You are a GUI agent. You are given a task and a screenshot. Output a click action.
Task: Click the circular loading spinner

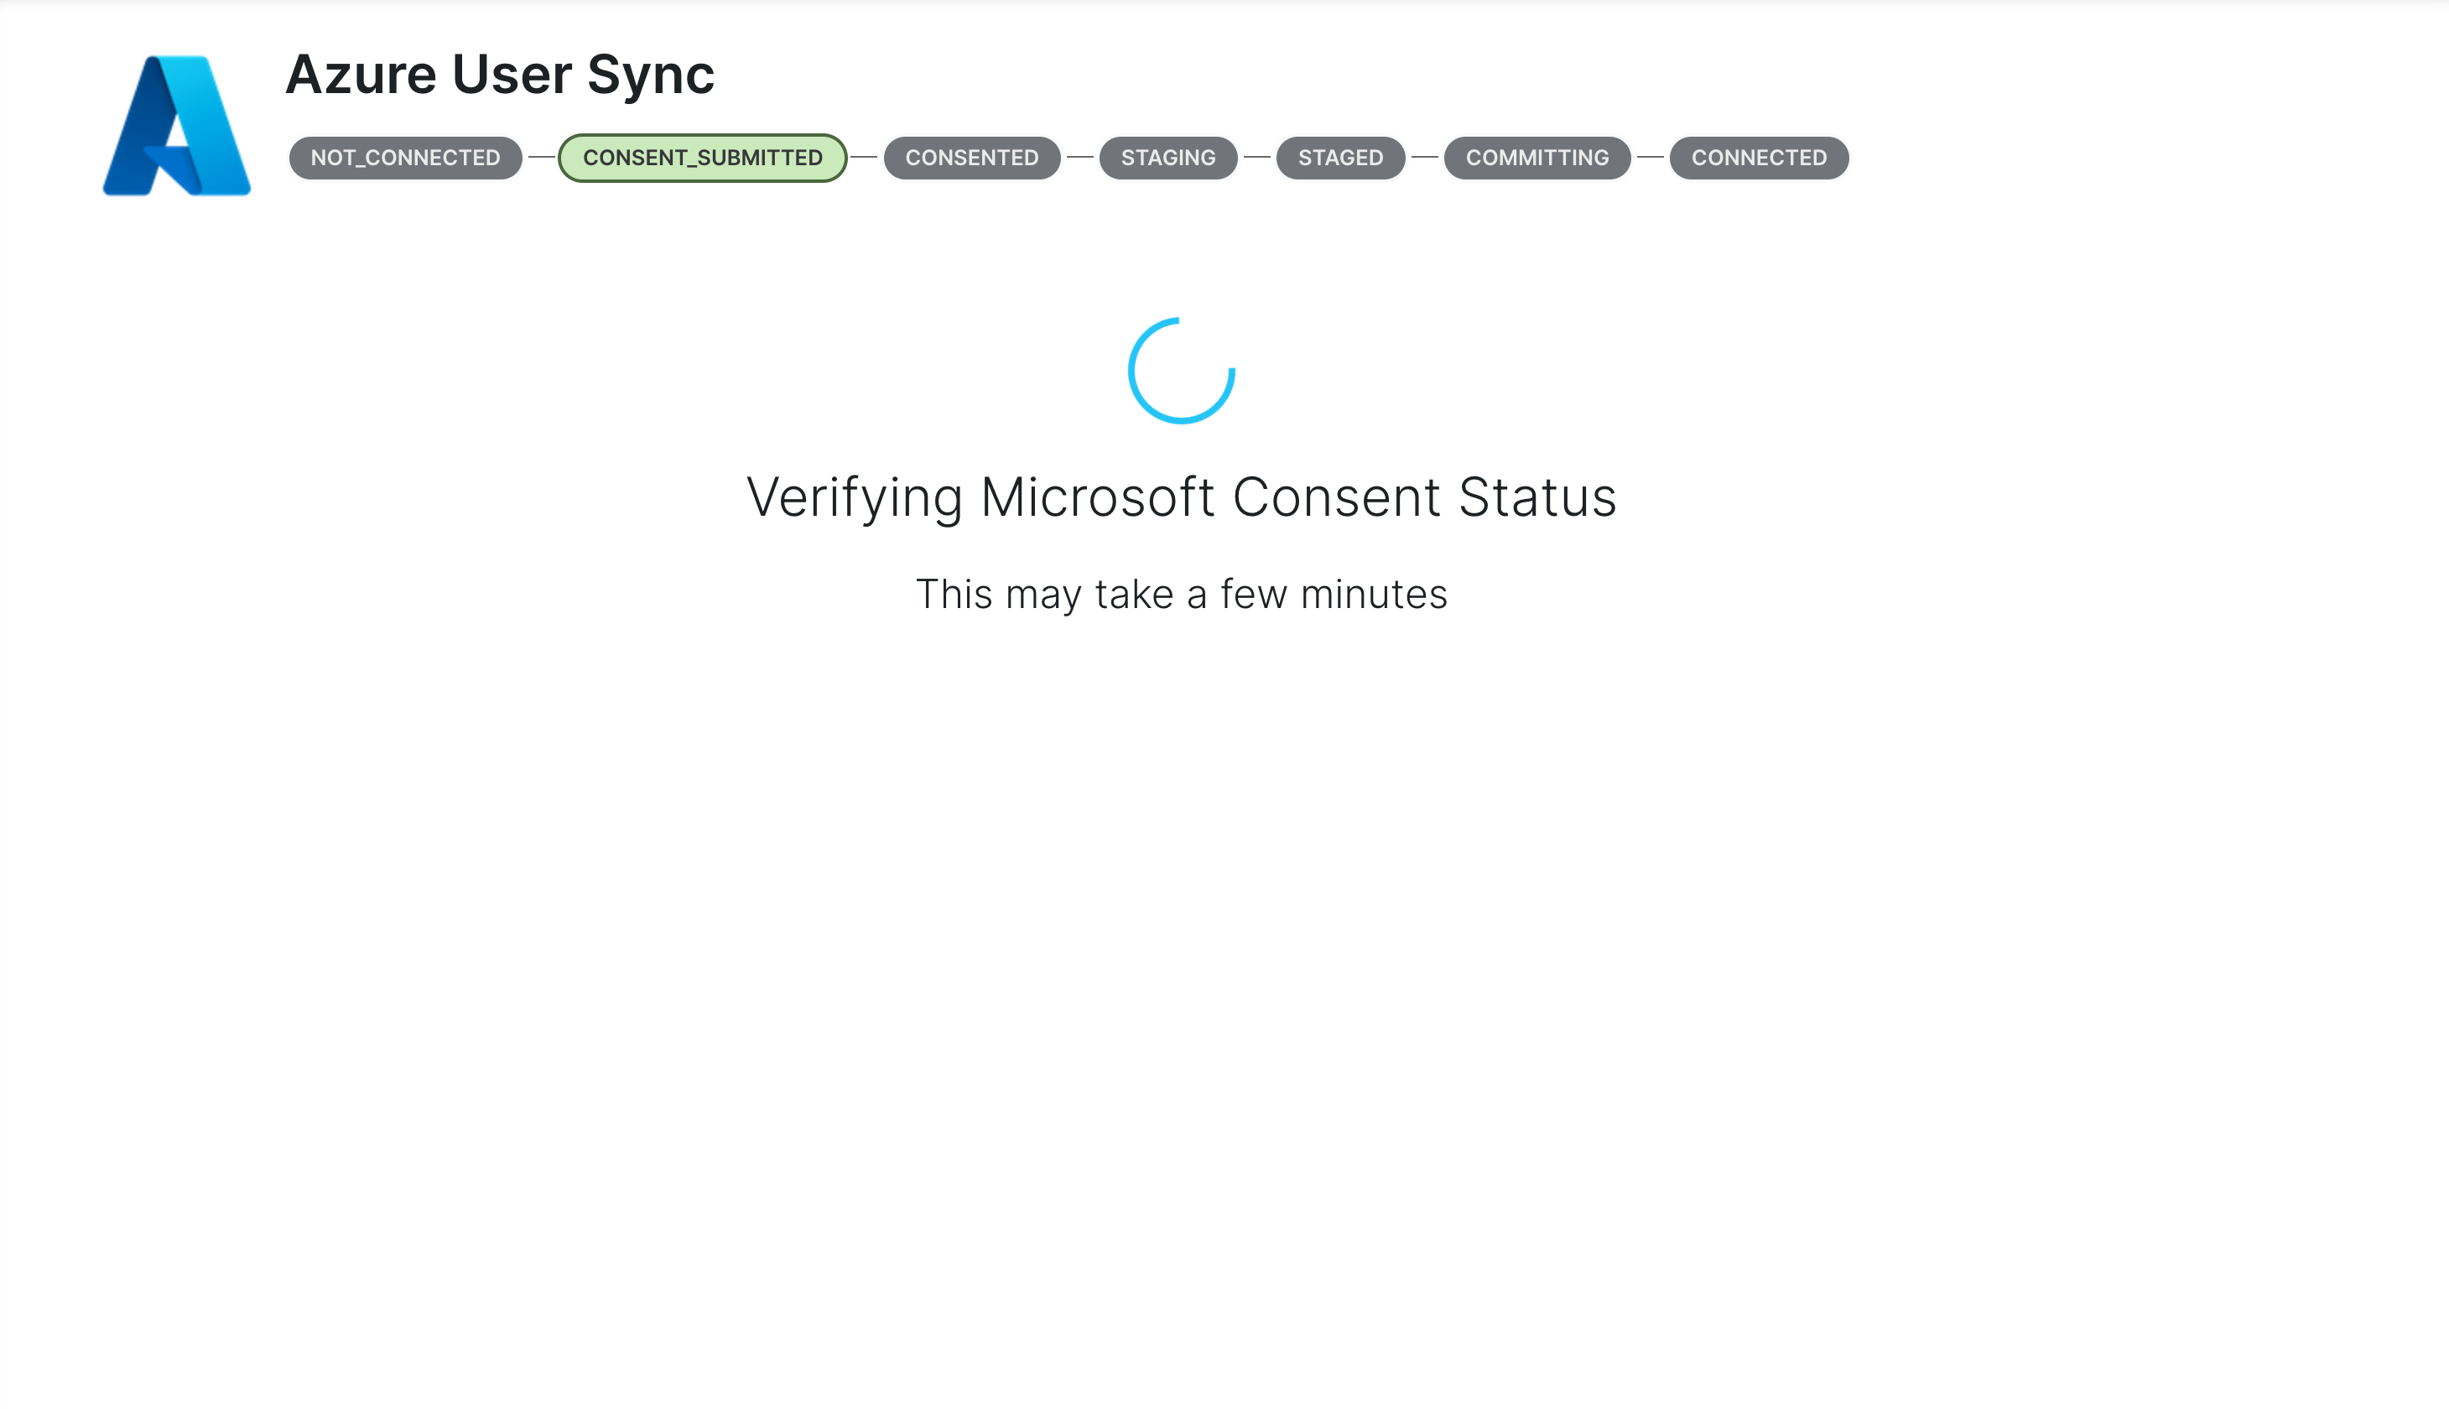point(1182,371)
